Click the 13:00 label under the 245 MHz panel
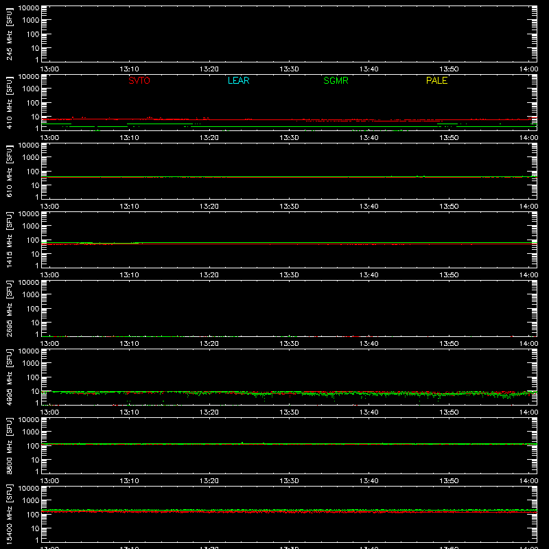 [x=49, y=69]
